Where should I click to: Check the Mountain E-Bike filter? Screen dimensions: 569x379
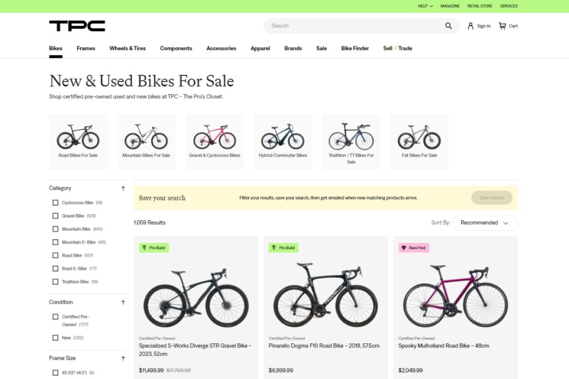pyautogui.click(x=55, y=242)
